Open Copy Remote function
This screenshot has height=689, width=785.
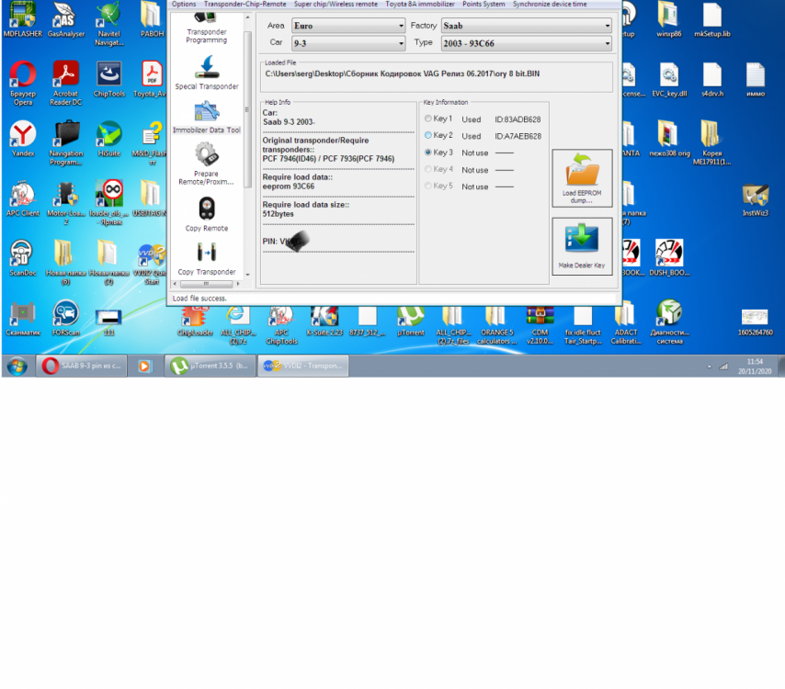pos(206,214)
